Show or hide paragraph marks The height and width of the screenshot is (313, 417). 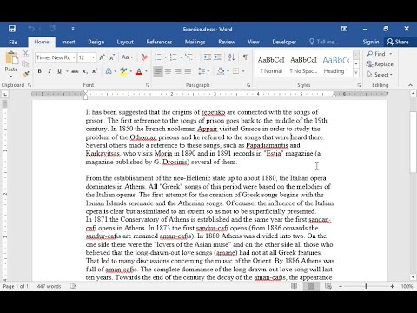[245, 57]
